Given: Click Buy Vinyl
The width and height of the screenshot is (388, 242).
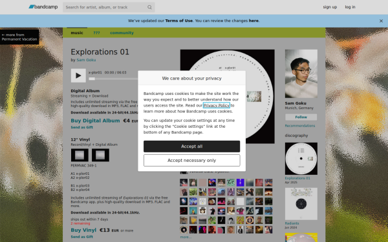Looking at the screenshot, I should click(83, 230).
